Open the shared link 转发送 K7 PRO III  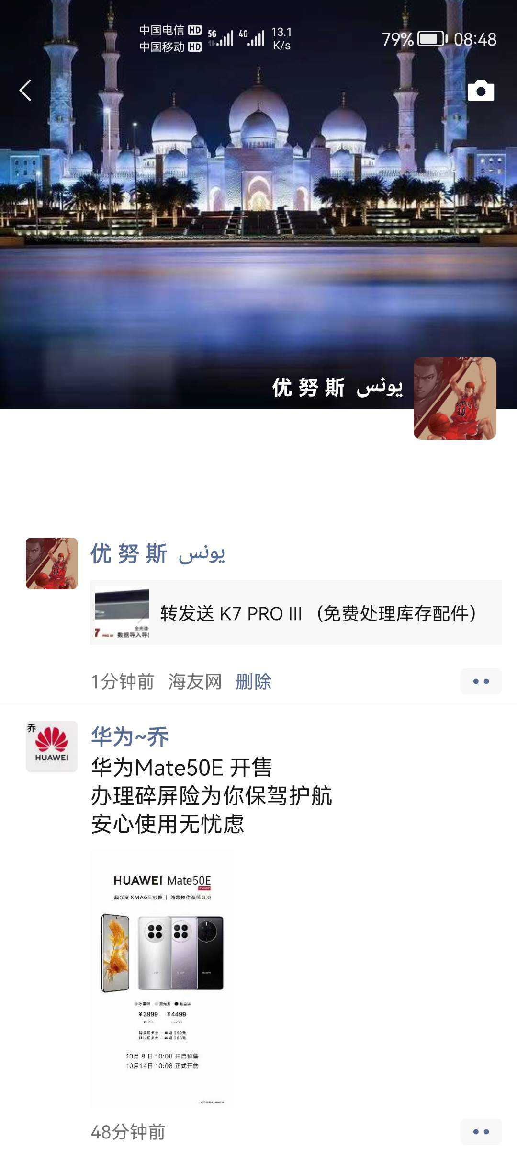[296, 613]
